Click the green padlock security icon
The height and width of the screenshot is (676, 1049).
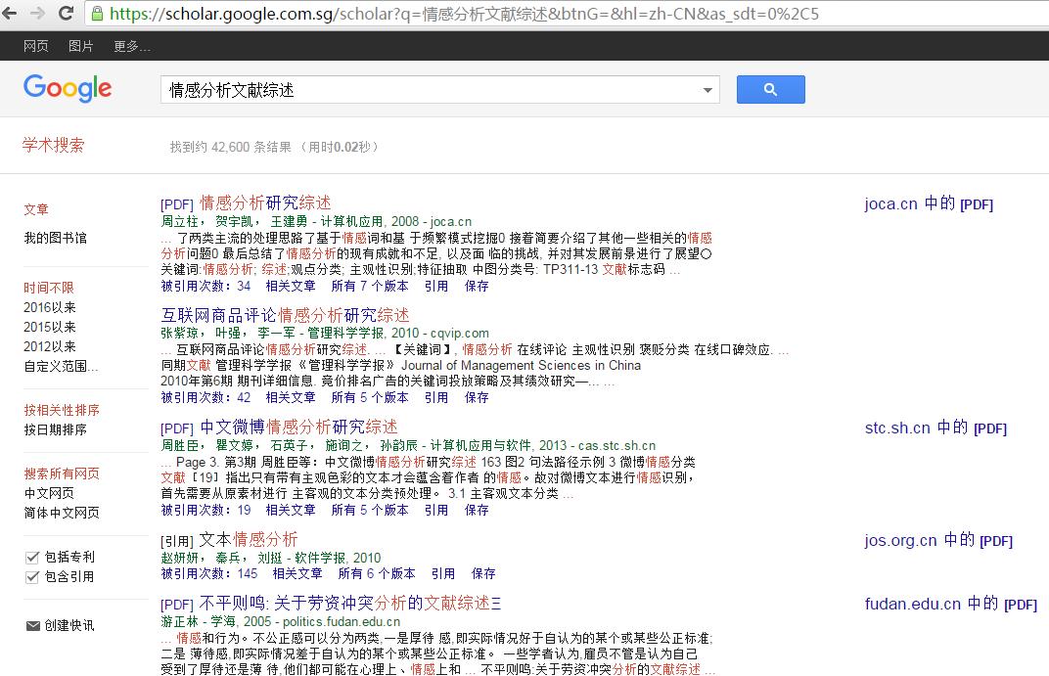(97, 14)
